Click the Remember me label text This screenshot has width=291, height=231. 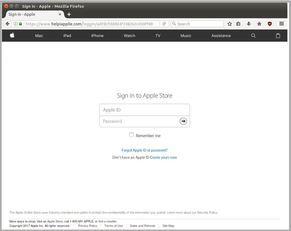tap(148, 136)
